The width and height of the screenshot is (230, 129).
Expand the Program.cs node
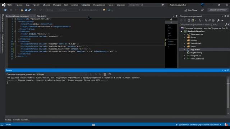(x=184, y=56)
